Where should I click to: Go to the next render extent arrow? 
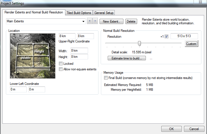point(95,21)
